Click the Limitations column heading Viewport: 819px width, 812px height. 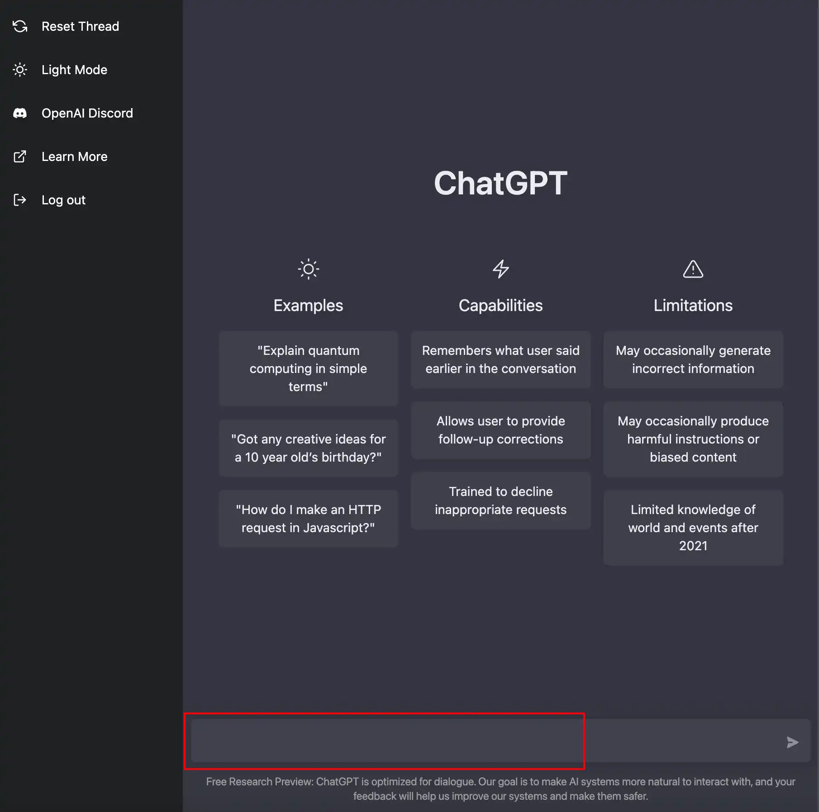point(693,306)
